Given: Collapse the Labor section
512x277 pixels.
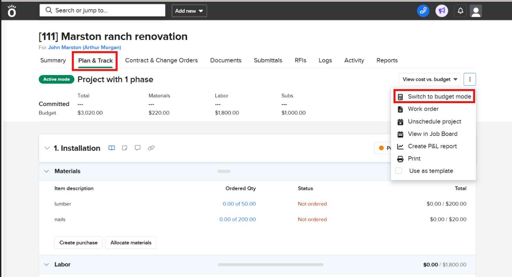Looking at the screenshot, I should (47, 265).
